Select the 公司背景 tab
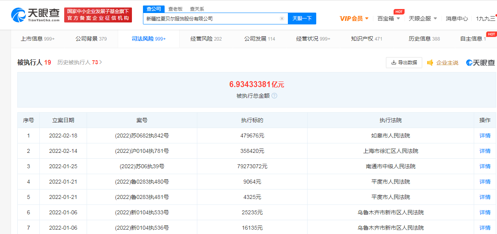This screenshot has height=234, width=497. point(91,39)
